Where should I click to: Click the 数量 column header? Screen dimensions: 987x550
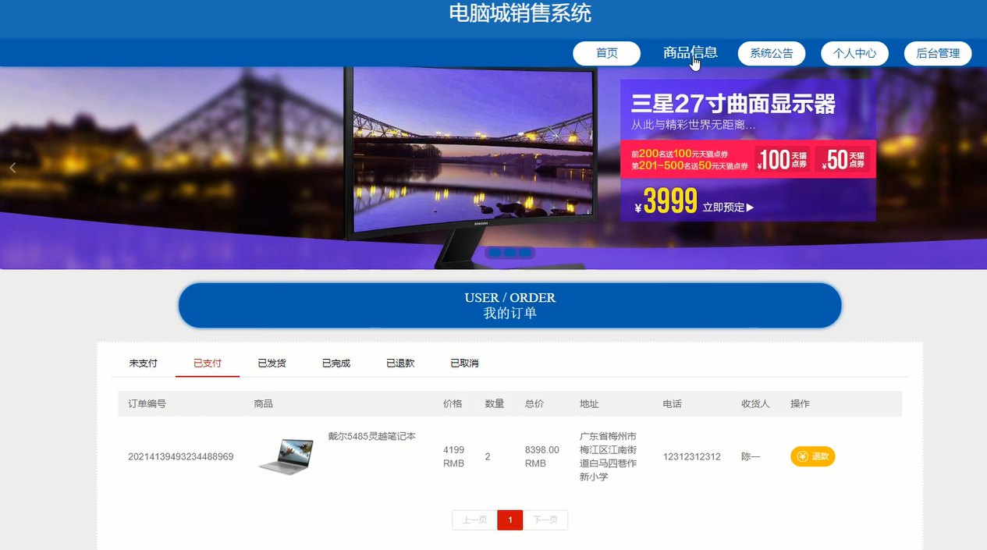click(x=495, y=403)
